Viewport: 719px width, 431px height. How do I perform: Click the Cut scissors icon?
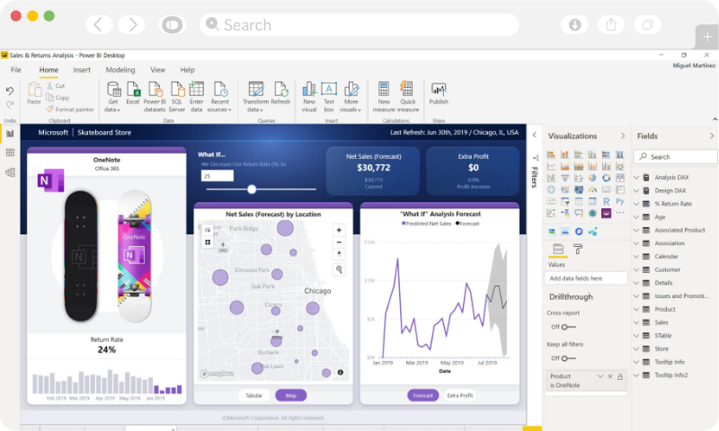pos(49,85)
